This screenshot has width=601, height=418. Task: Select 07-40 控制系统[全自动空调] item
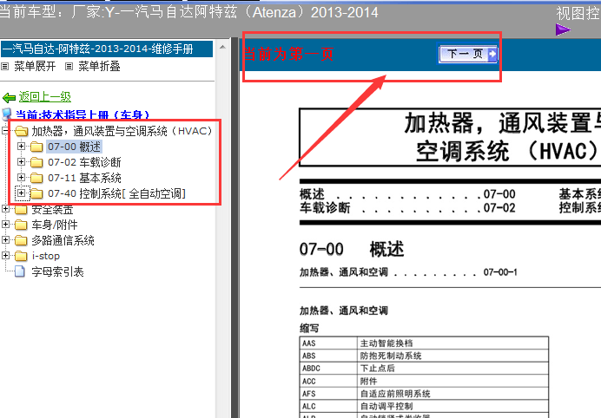pos(117,193)
